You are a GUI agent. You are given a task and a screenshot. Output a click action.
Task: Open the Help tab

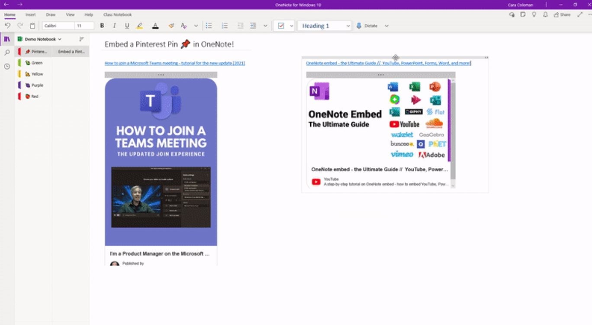[x=89, y=15]
